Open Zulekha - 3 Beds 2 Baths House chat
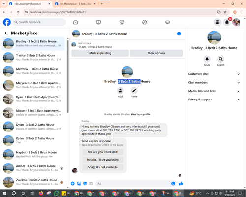Viewport: 246px width, 197px height. coord(33,182)
